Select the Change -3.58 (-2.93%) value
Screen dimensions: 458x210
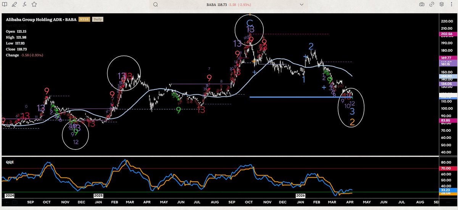pos(24,55)
